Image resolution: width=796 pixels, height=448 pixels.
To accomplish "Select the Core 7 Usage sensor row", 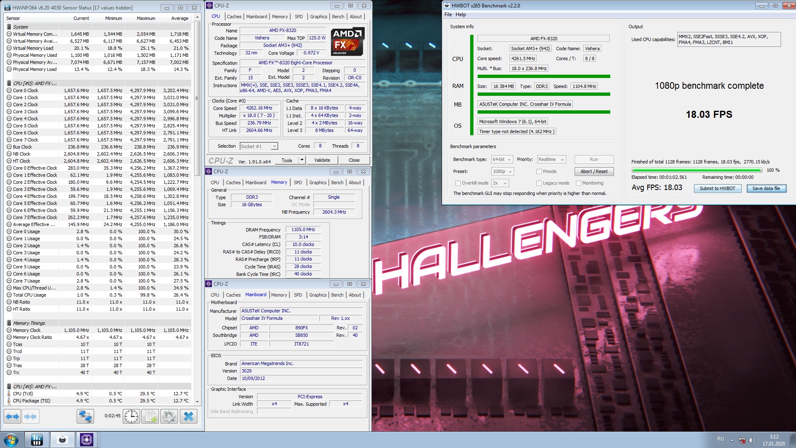I will pos(99,281).
